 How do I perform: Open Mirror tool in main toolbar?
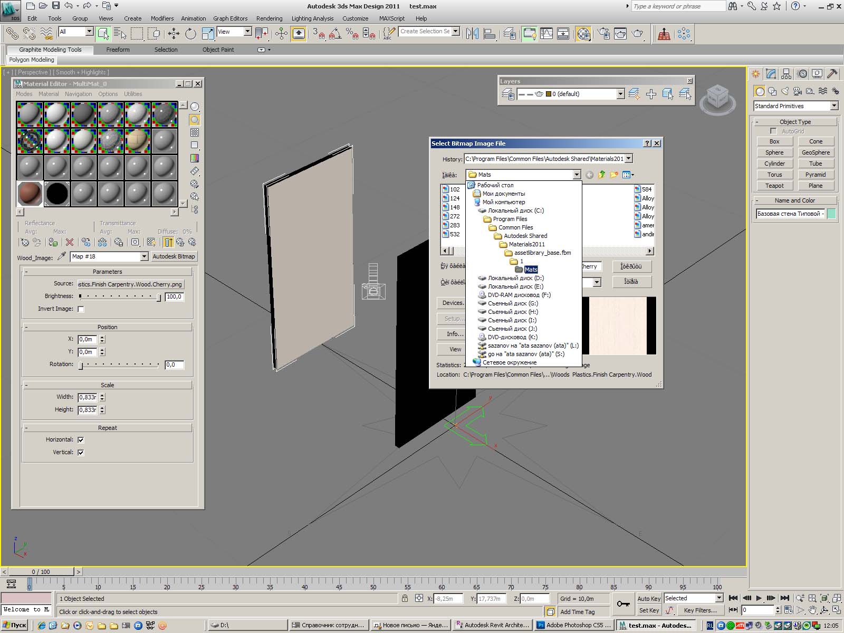[x=472, y=34]
